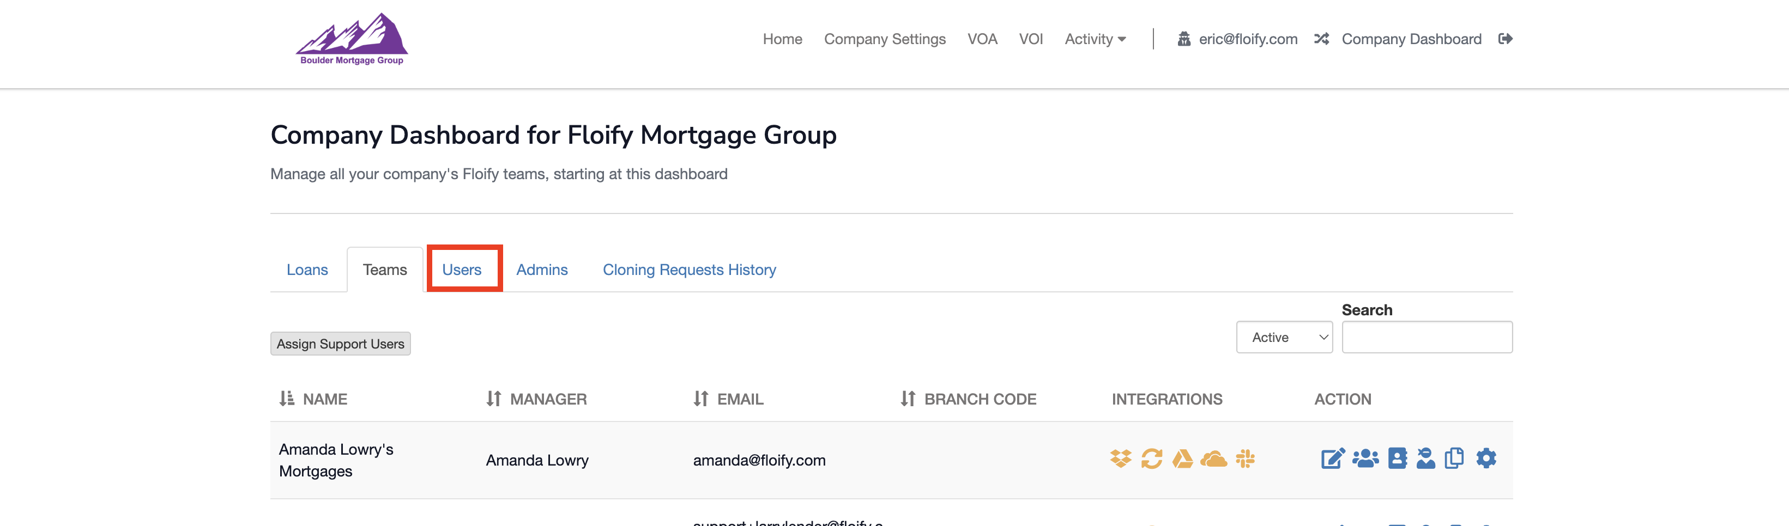Image resolution: width=1789 pixels, height=526 pixels.
Task: Click the Google Drive integration icon
Action: [x=1182, y=458]
